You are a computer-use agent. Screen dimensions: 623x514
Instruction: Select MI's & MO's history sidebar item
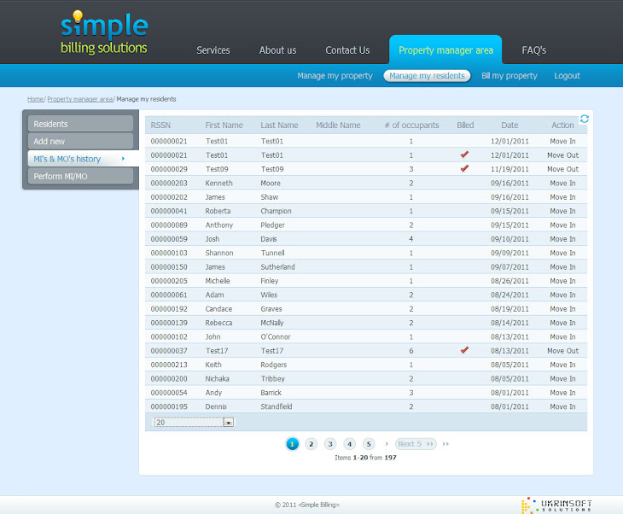pyautogui.click(x=84, y=159)
